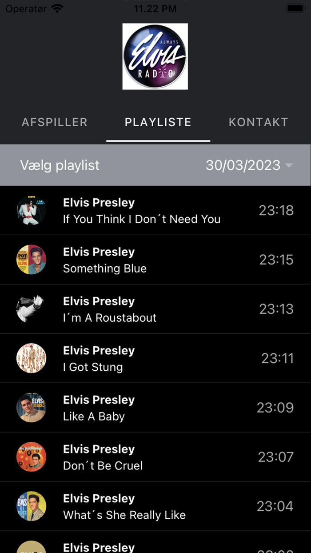Tap the Elvis Radio station logo
Viewport: 311px width, 553px height.
[x=155, y=56]
